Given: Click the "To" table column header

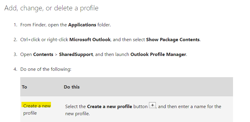Looking at the screenshot, I should (24, 87).
